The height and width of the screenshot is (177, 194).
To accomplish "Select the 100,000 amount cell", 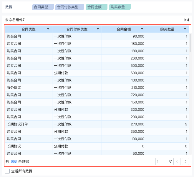I will coord(124,139).
